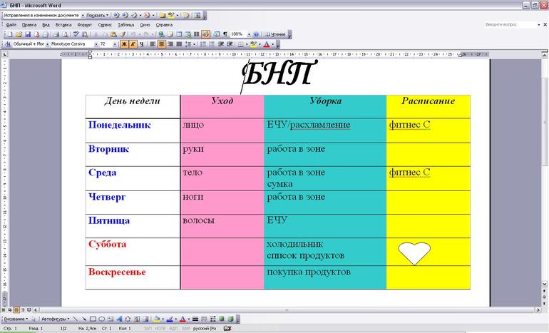549x333 pixels.
Task: Show paragraph marks with the pilcrow icon
Action: 225,34
